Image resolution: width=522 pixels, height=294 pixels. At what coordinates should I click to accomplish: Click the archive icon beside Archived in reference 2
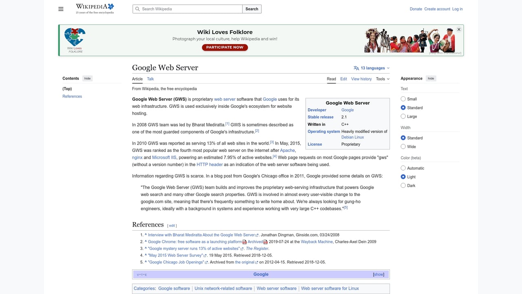(x=266, y=241)
